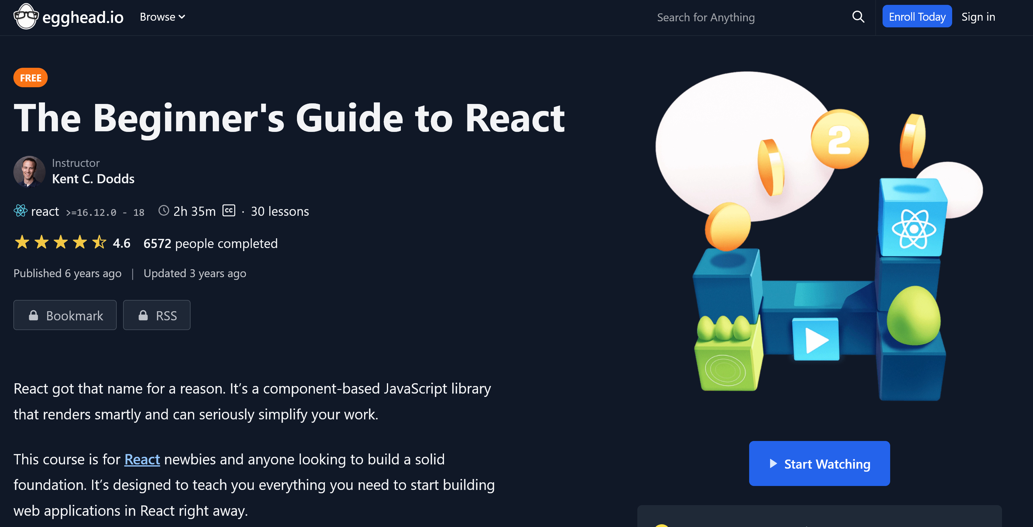
Task: Click the Start Watching play button
Action: click(820, 463)
